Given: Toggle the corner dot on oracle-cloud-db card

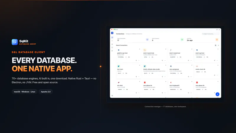Looking at the screenshot, I should pyautogui.click(x=218, y=65).
